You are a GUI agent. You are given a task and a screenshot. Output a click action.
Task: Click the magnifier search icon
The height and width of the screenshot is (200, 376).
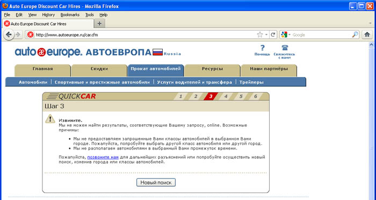(355, 35)
